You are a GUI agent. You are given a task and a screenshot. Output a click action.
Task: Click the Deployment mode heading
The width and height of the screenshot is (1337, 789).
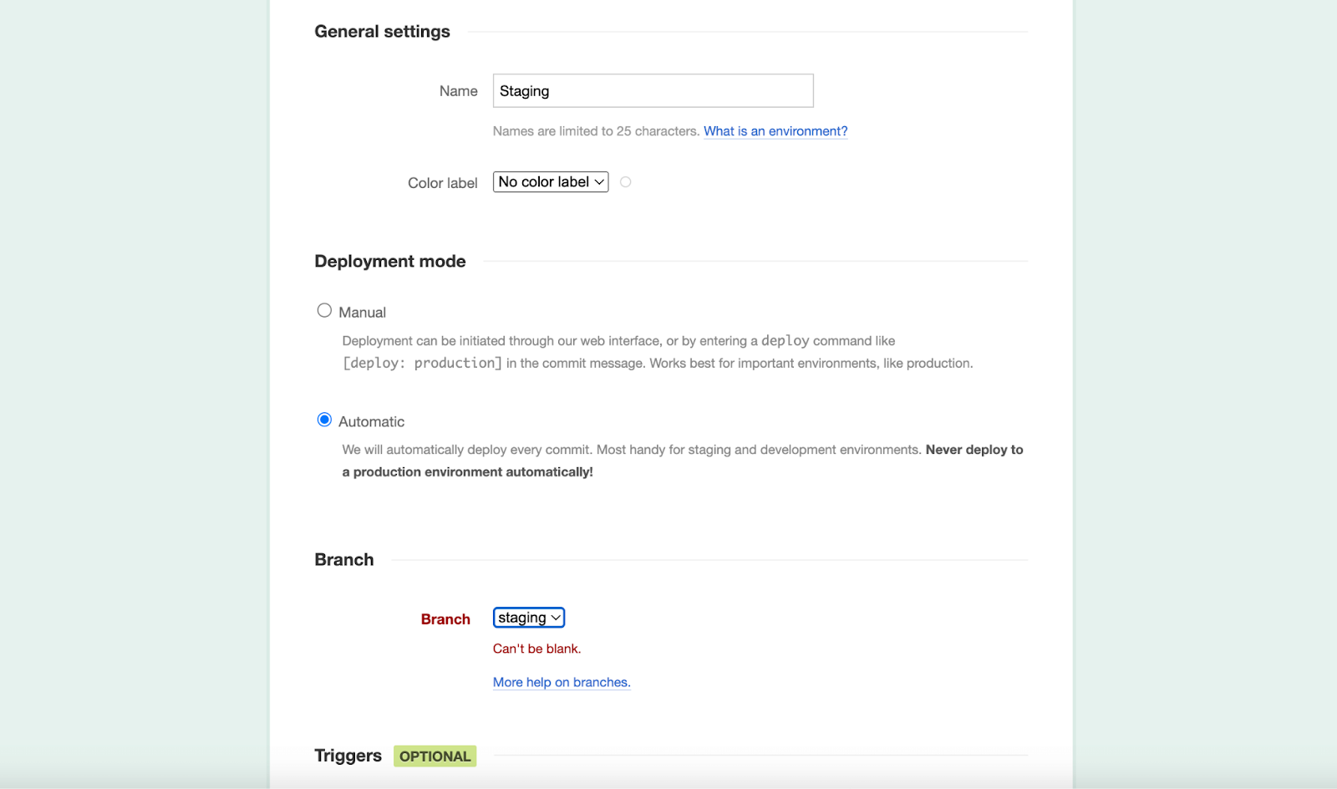390,262
